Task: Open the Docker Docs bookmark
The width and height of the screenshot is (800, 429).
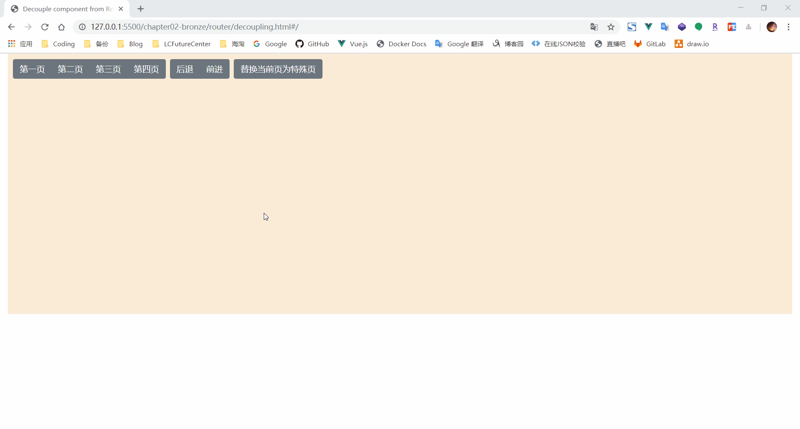Action: [402, 44]
